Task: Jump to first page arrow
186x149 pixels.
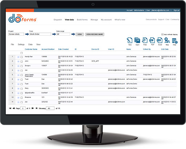Action: point(10,108)
